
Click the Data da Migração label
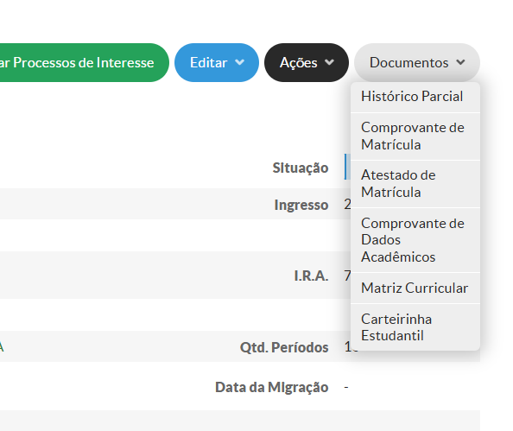click(271, 388)
